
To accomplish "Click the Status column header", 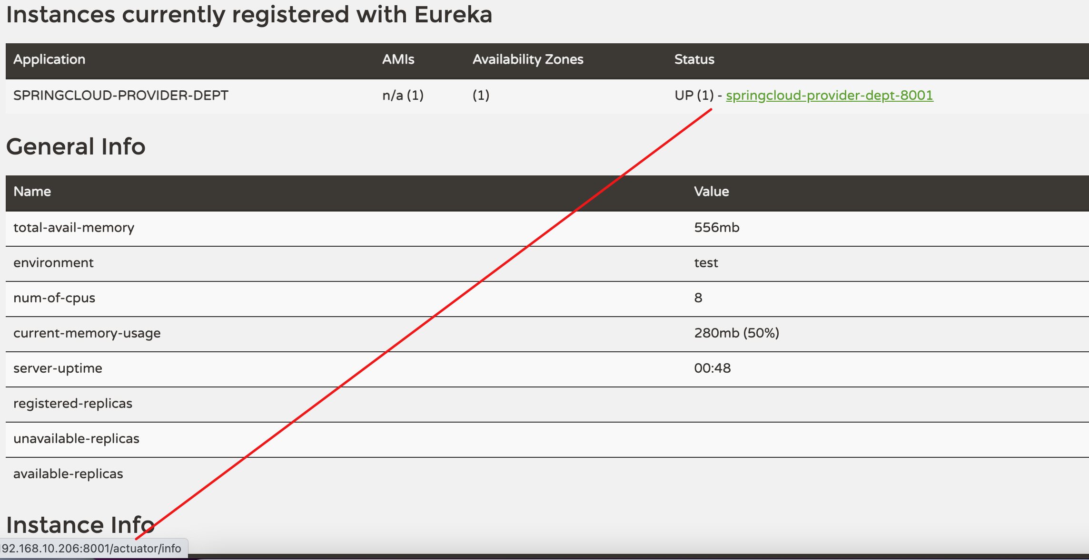I will tap(694, 59).
